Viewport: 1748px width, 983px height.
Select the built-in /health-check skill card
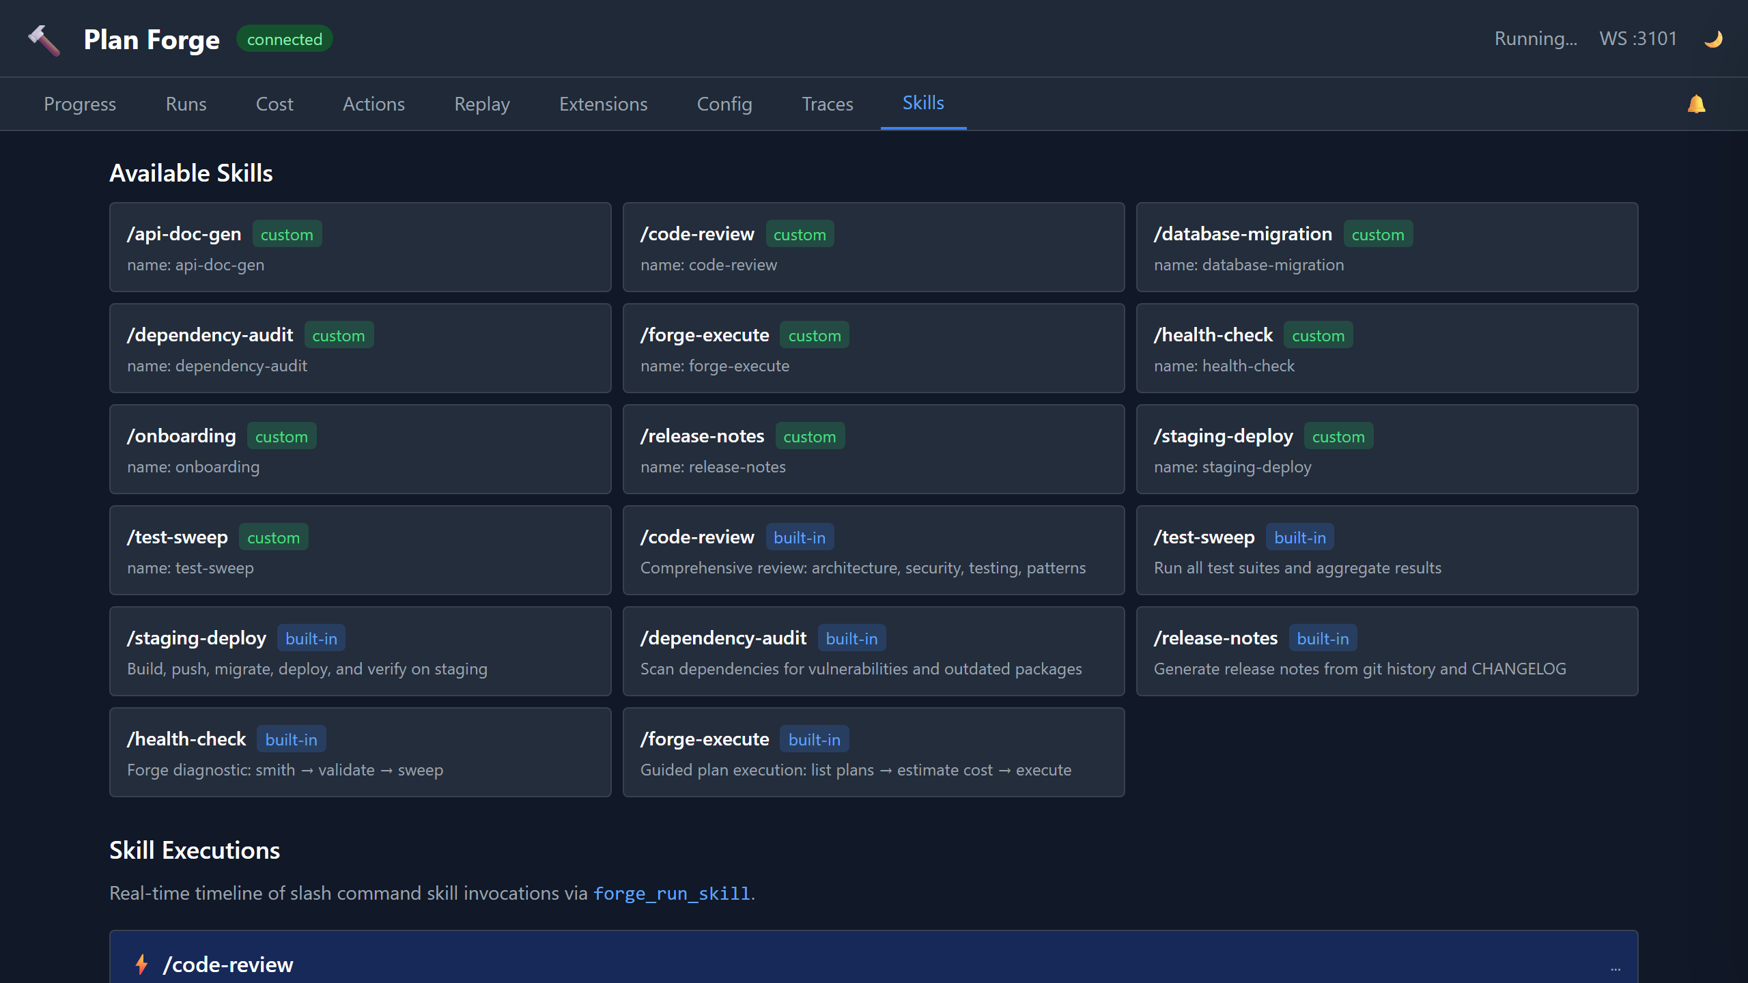tap(360, 752)
